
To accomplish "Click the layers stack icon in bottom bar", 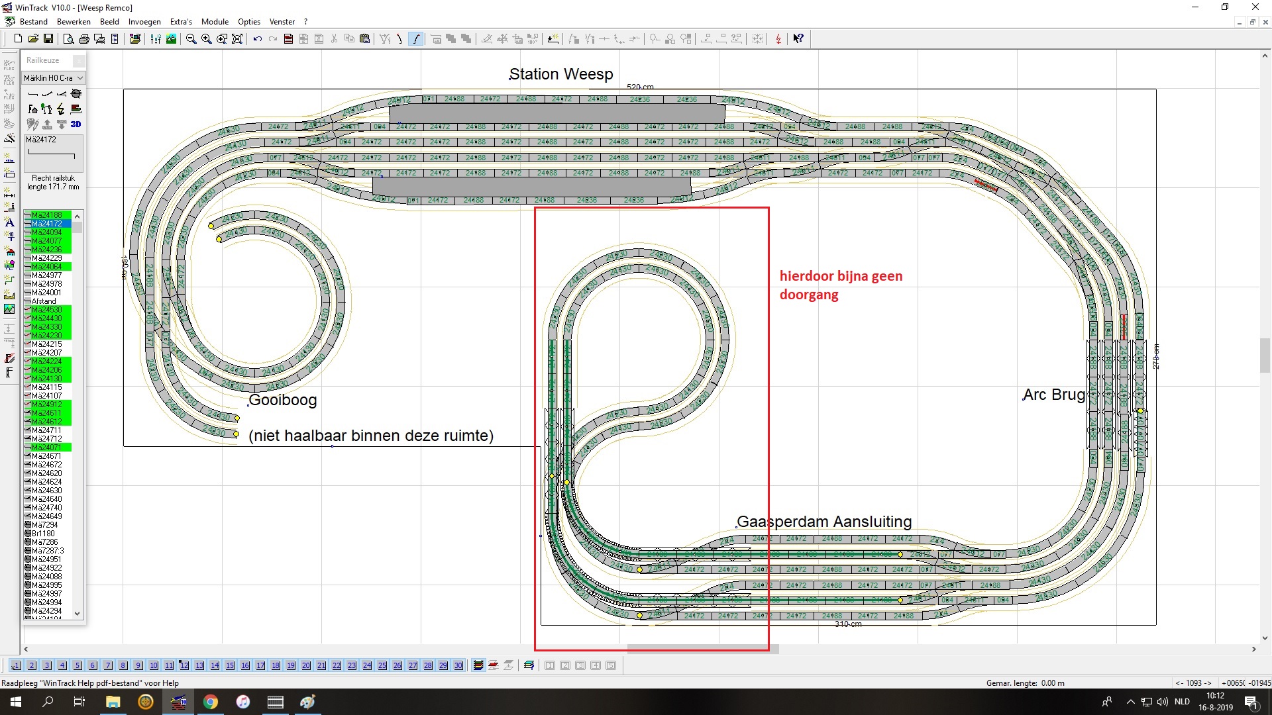I will [x=478, y=665].
